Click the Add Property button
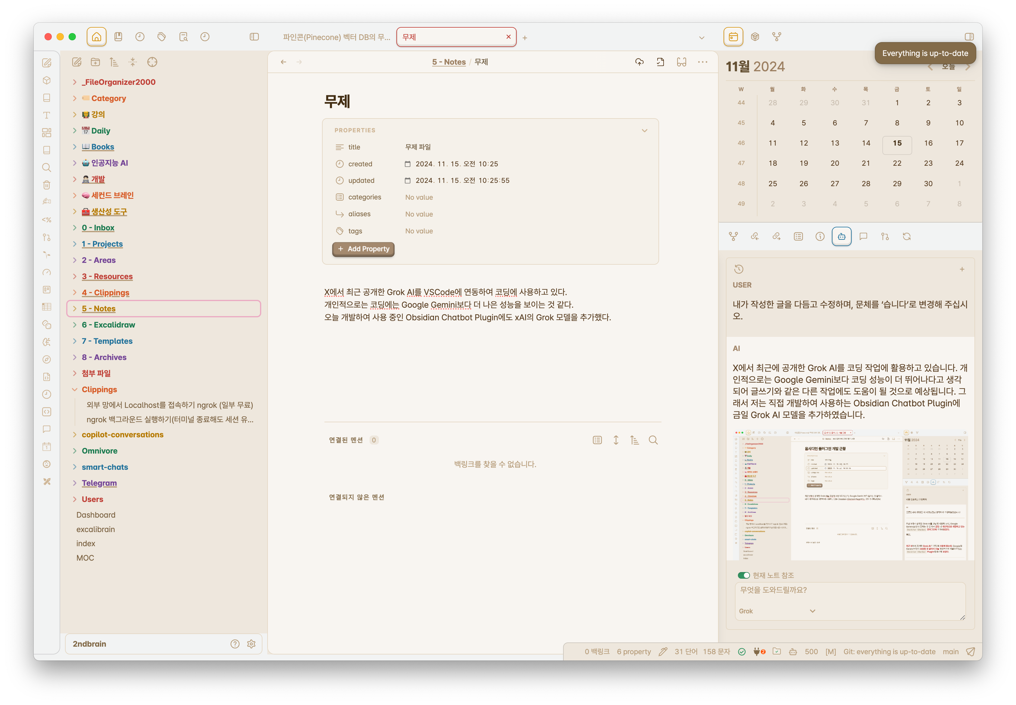The width and height of the screenshot is (1016, 705). point(363,249)
